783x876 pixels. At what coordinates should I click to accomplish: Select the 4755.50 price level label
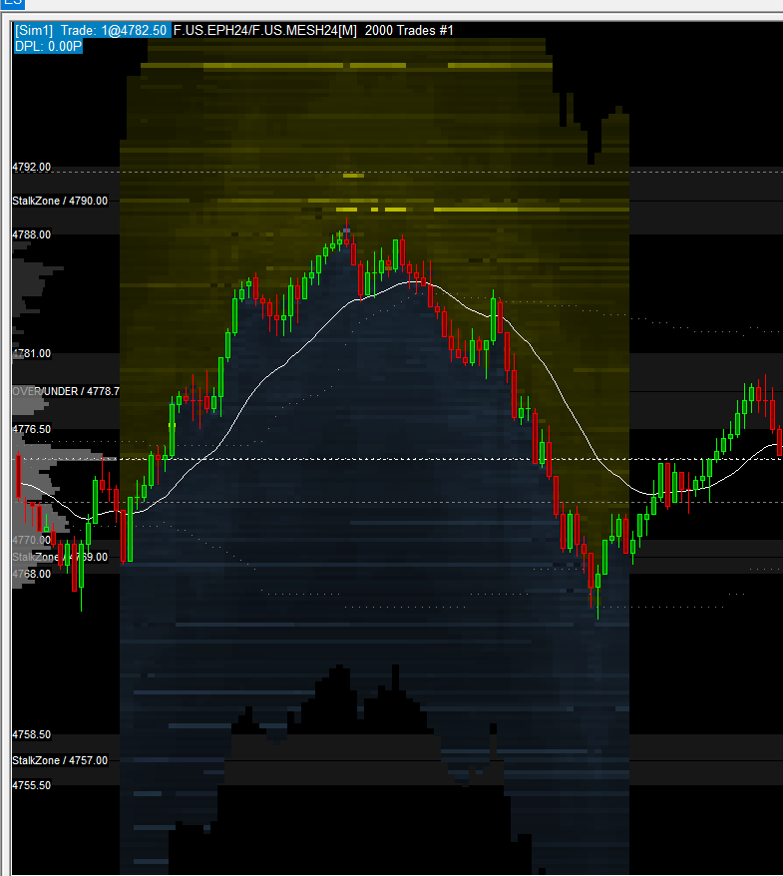coord(31,785)
